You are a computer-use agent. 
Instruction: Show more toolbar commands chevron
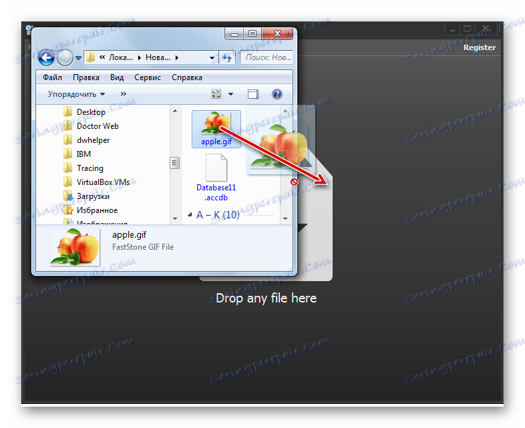[124, 93]
